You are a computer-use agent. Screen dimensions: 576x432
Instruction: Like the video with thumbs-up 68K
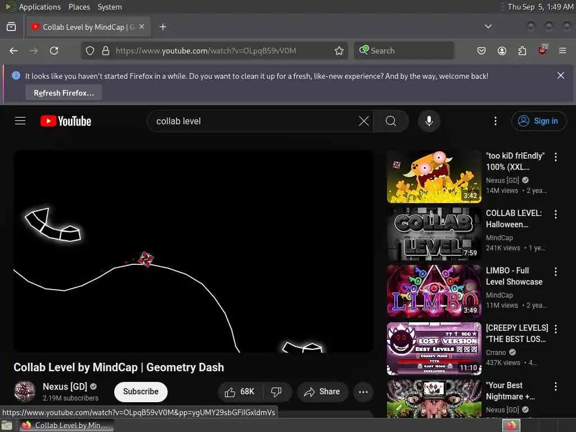pos(240,391)
